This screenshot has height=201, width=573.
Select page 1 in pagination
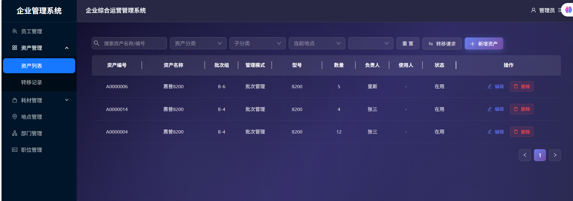tap(540, 155)
